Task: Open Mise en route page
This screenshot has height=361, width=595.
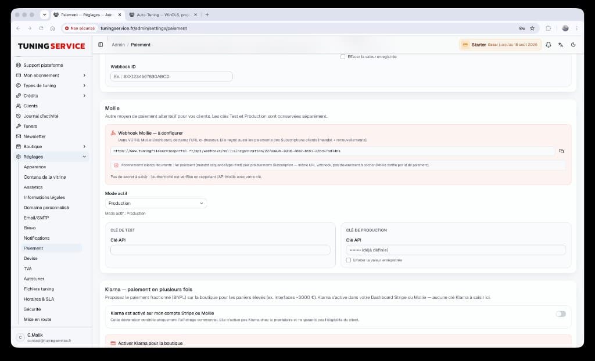Action: coord(38,320)
